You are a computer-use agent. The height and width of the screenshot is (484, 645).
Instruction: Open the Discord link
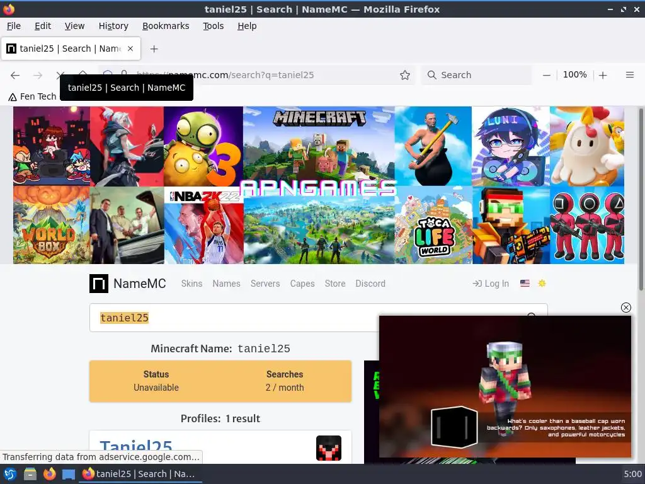(370, 284)
